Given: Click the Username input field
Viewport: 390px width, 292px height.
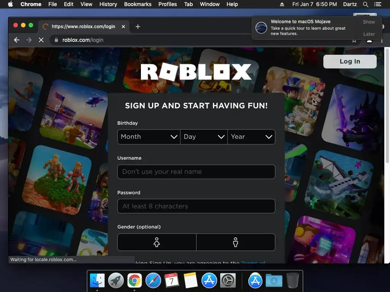Looking at the screenshot, I should click(196, 172).
